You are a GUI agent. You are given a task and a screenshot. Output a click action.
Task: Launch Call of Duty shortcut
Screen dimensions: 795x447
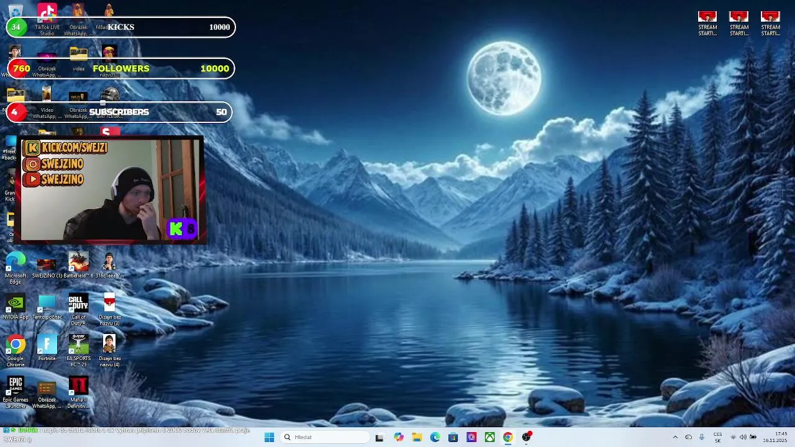point(78,310)
